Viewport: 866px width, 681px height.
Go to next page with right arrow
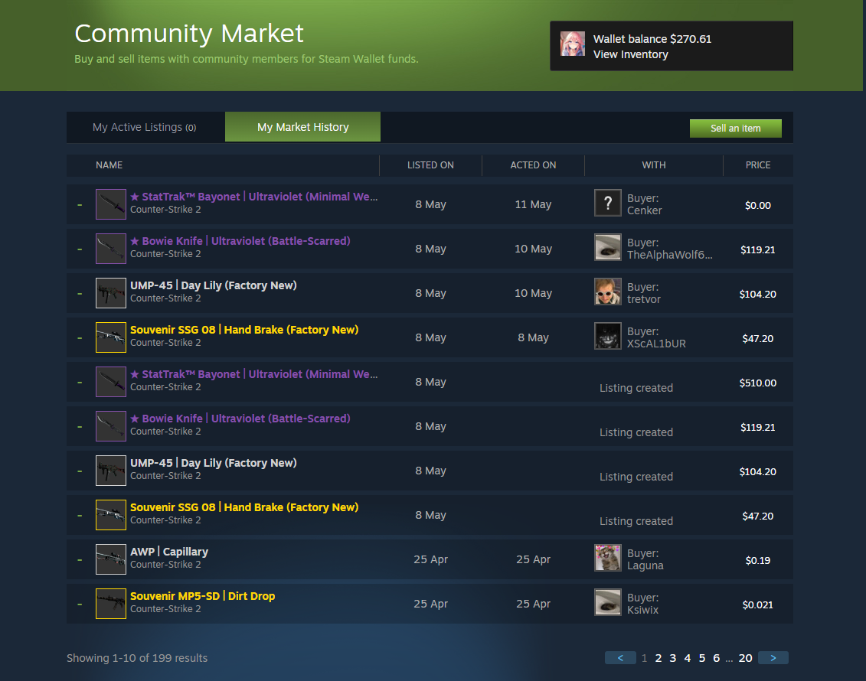coord(773,658)
